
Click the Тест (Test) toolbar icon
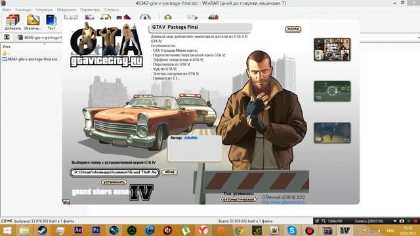(x=51, y=22)
